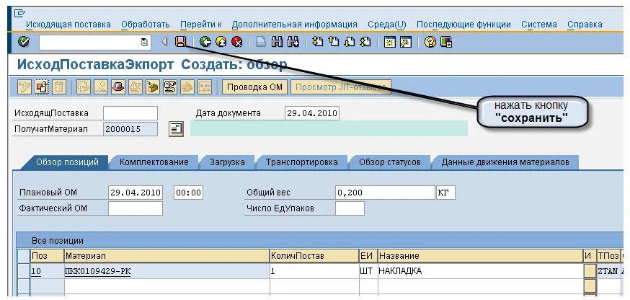Click the create new session icon

click(389, 42)
